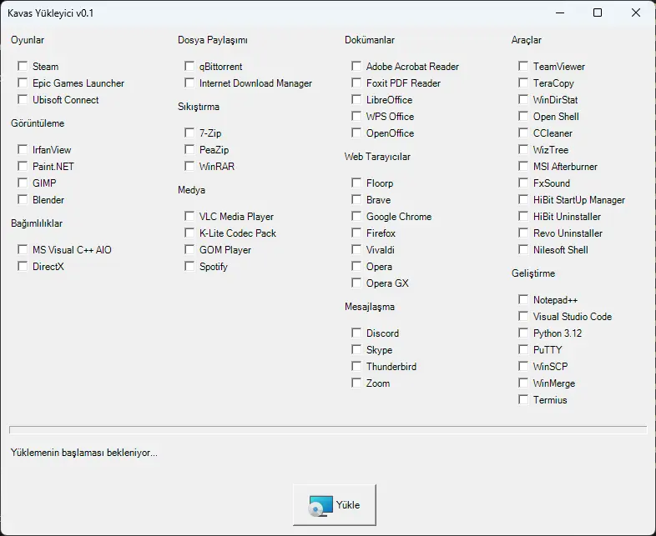Select Google Chrome checkbox
656x536 pixels.
pyautogui.click(x=356, y=217)
